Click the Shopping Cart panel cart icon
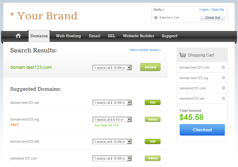This screenshot has height=167, width=238. [x=182, y=55]
